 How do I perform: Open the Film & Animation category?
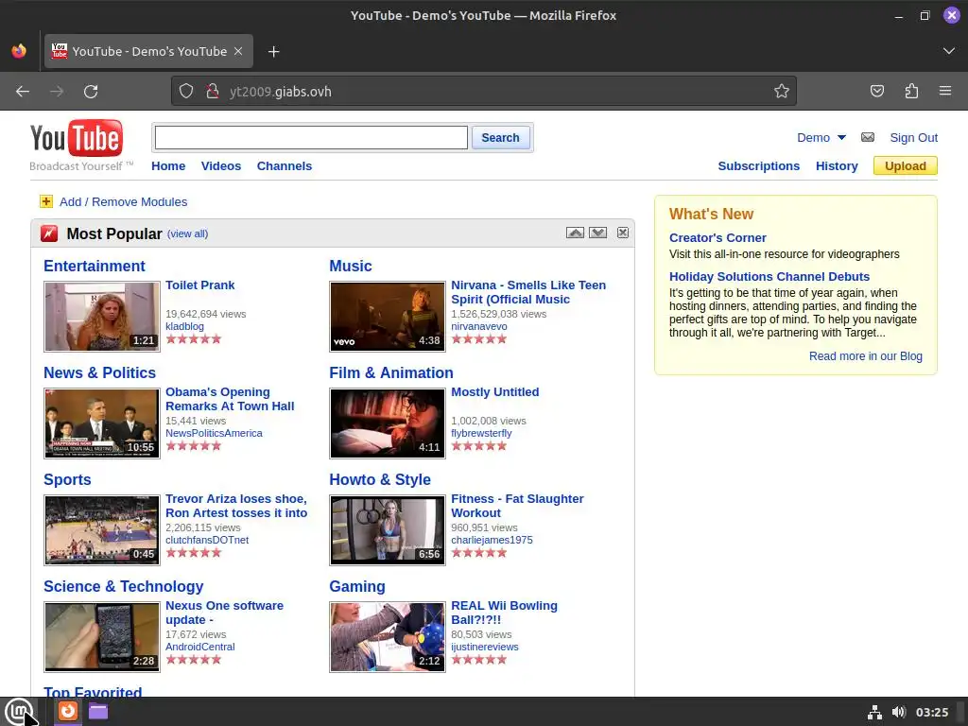391,372
